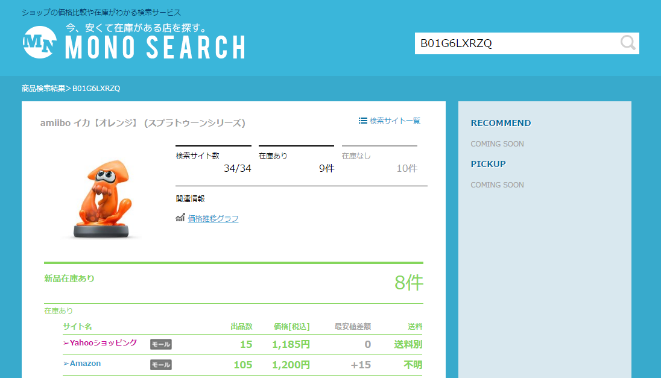Select the 在庫あり 9件 tab

[x=296, y=160]
